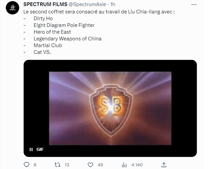Open the Shaw Brothers logo GIF

110,108
